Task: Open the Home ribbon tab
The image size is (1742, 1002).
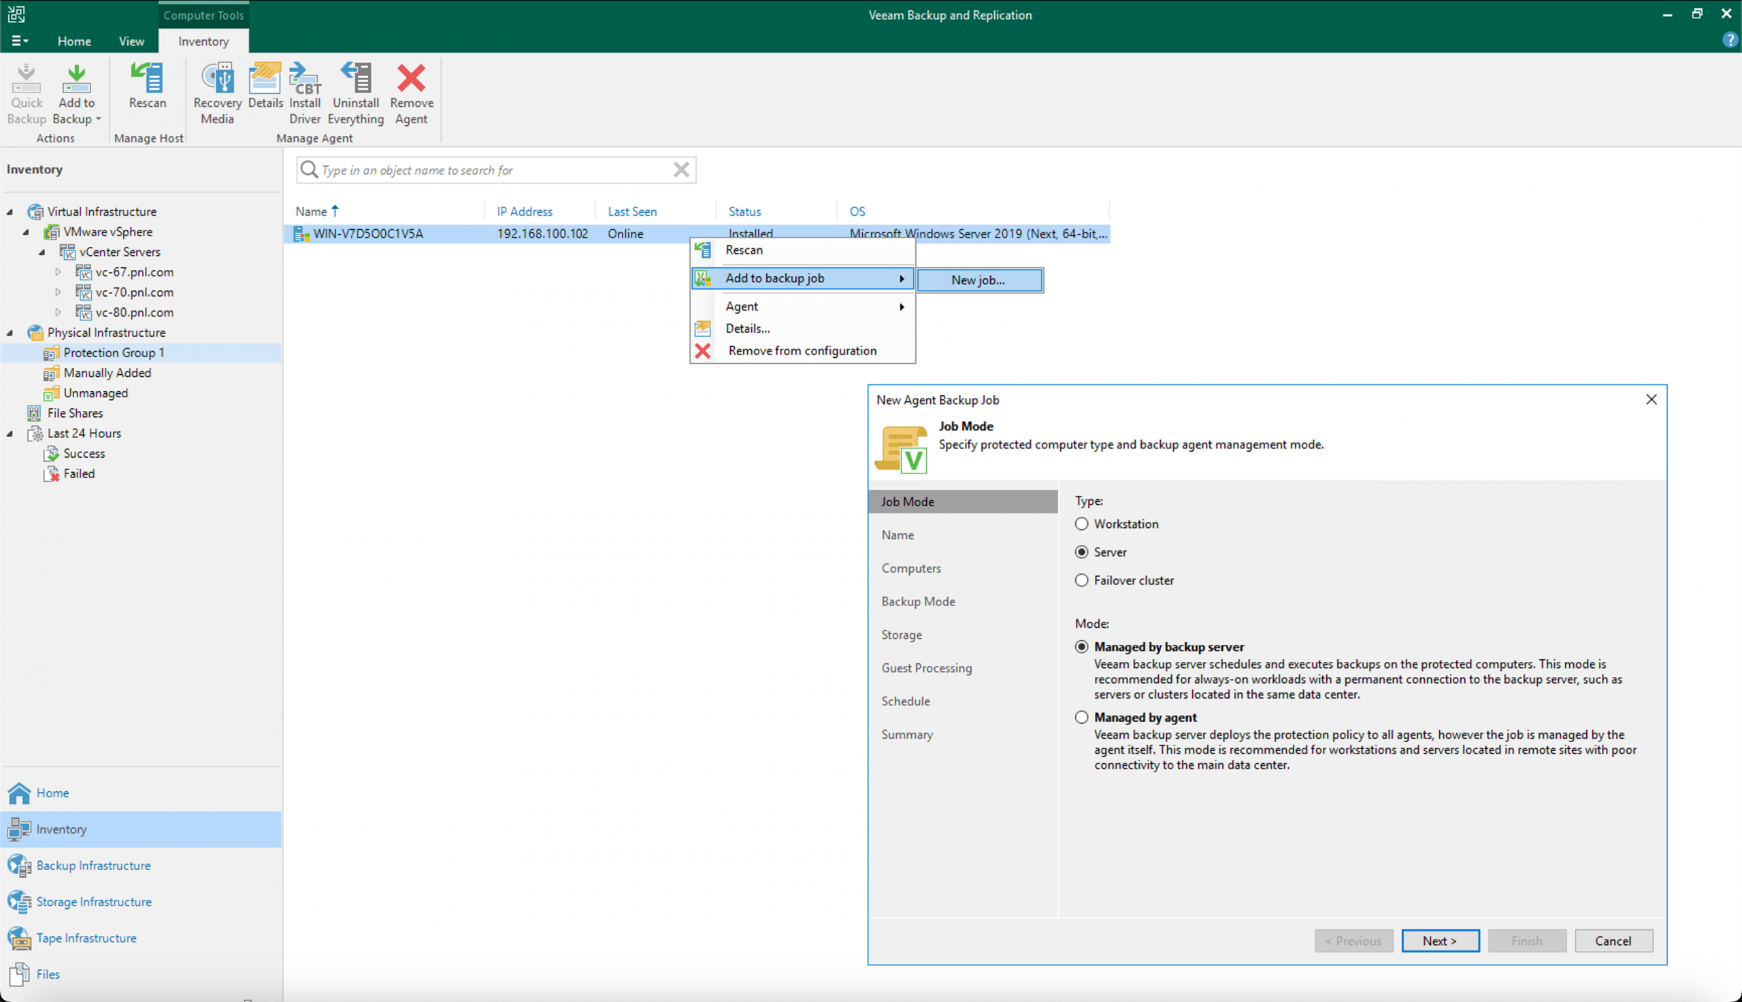Action: coord(74,41)
